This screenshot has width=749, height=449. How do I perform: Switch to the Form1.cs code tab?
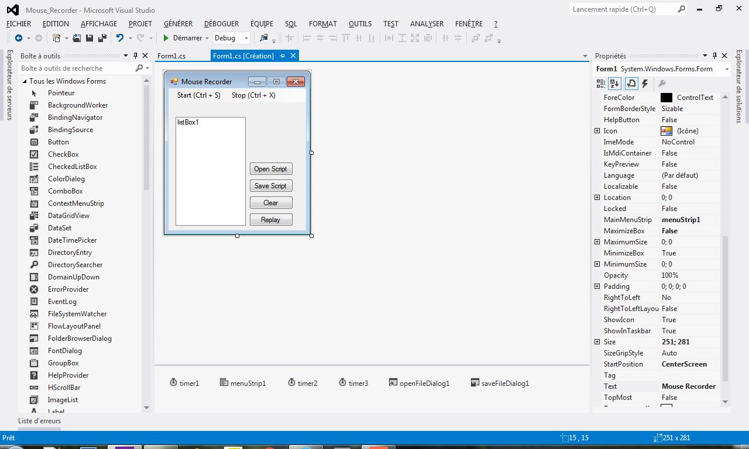coord(171,56)
